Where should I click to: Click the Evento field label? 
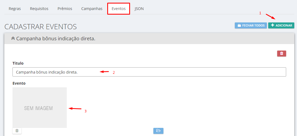[19, 83]
